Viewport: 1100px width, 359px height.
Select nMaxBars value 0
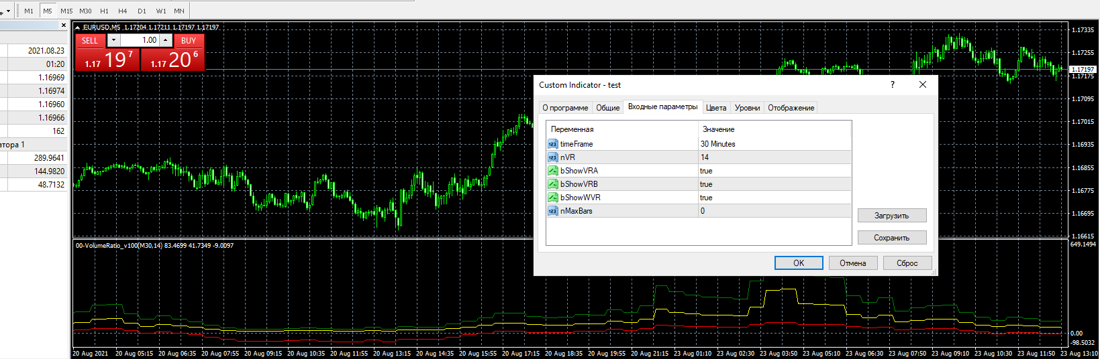pos(774,211)
